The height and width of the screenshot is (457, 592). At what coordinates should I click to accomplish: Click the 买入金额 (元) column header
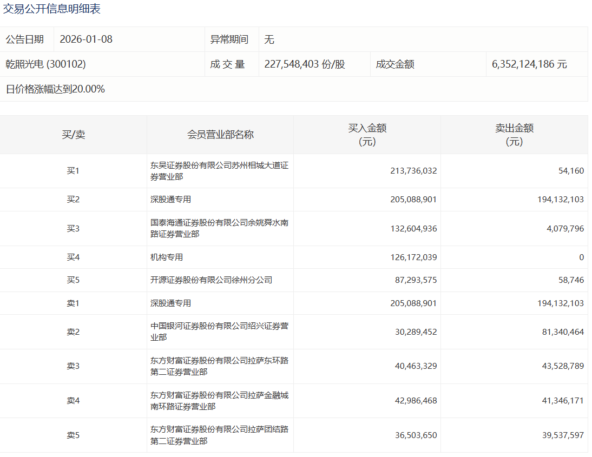pos(367,135)
